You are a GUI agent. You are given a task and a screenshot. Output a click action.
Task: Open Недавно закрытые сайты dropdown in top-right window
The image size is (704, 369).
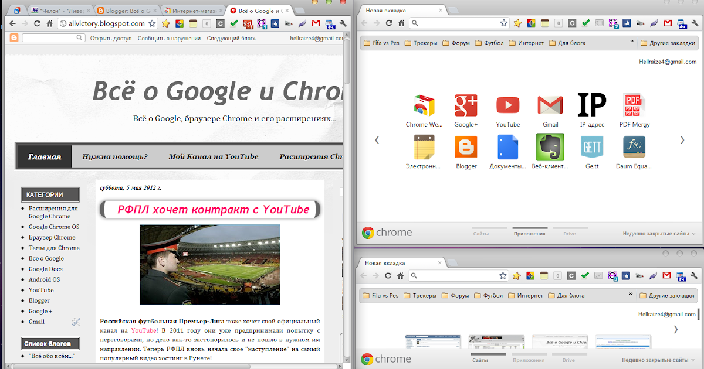659,234
